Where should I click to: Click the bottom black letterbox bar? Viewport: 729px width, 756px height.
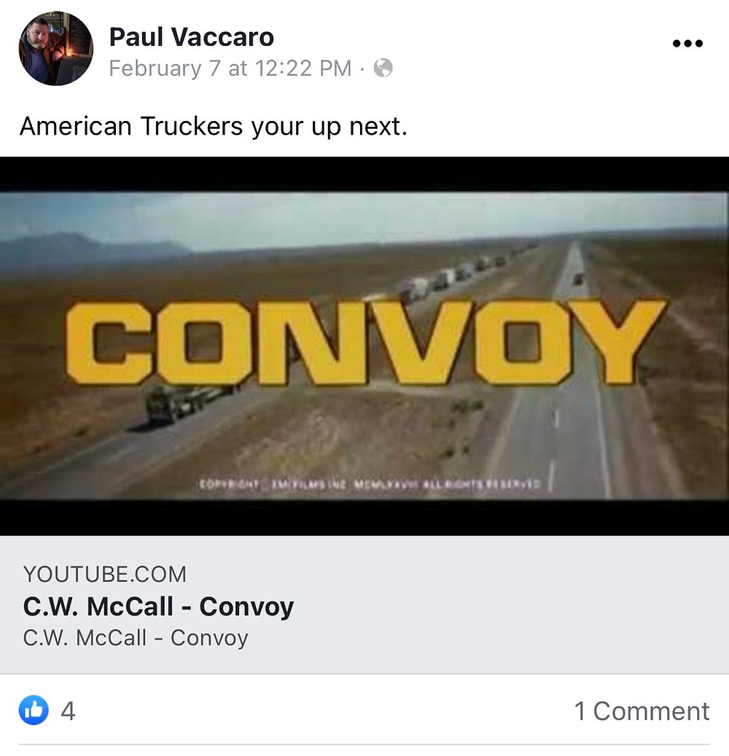point(364,517)
